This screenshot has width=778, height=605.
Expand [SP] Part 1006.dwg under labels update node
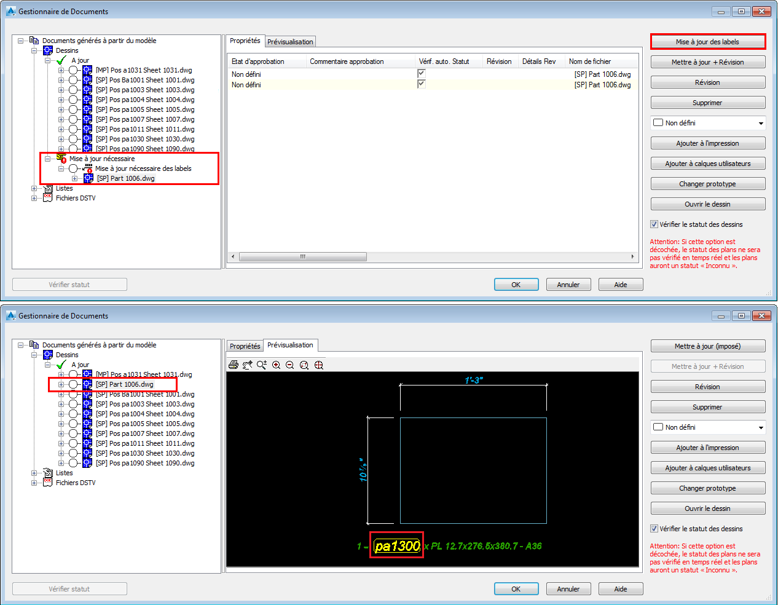coord(74,178)
